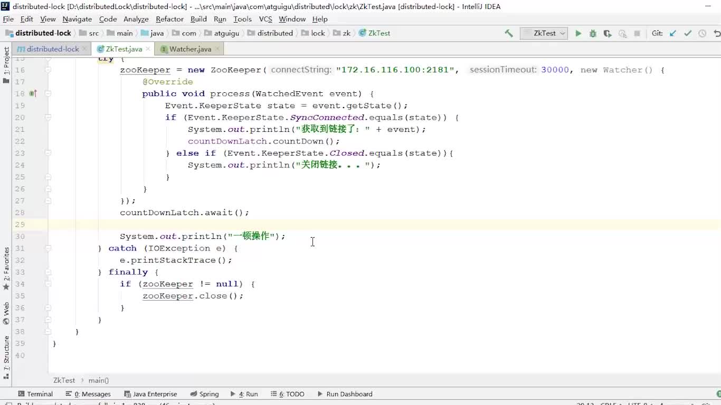Click the connection string "172.16.116.100:2181"
The image size is (721, 405).
tap(395, 70)
